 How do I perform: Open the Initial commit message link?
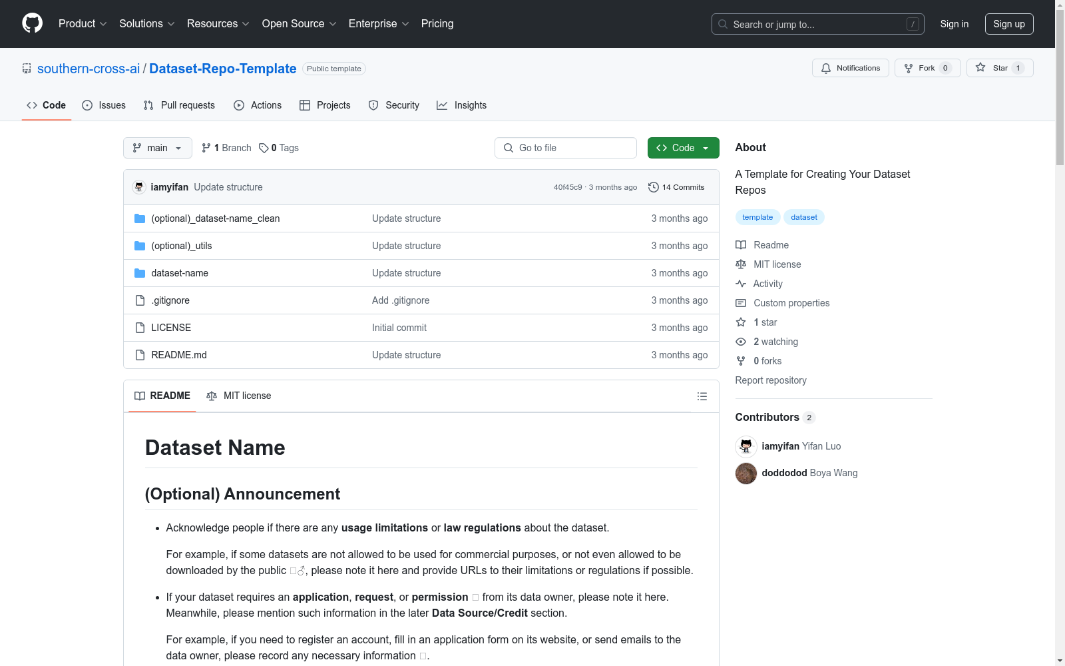click(399, 328)
